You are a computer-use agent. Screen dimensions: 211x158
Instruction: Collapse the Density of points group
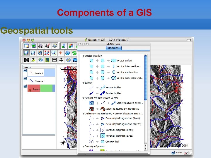pos(84,147)
